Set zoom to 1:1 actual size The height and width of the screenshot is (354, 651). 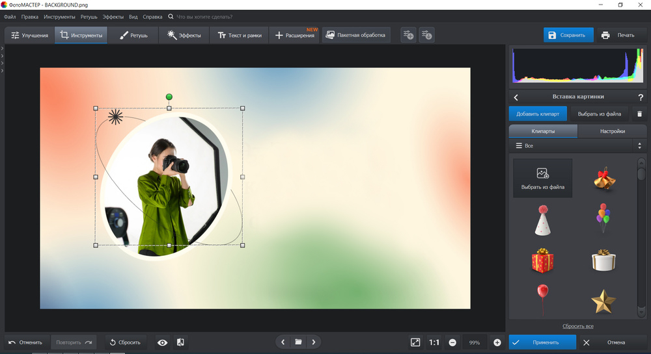coord(434,342)
